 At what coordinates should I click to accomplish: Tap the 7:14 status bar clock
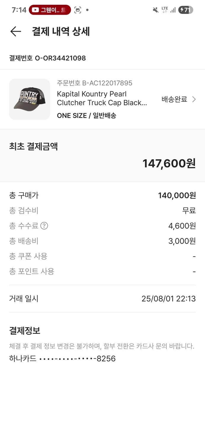[19, 10]
